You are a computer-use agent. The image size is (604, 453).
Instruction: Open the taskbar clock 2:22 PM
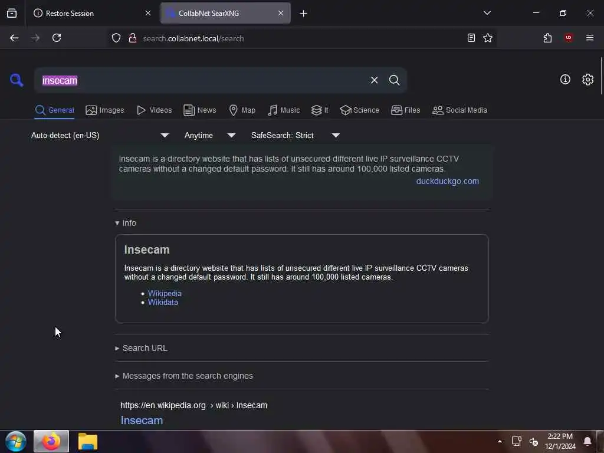click(x=560, y=441)
